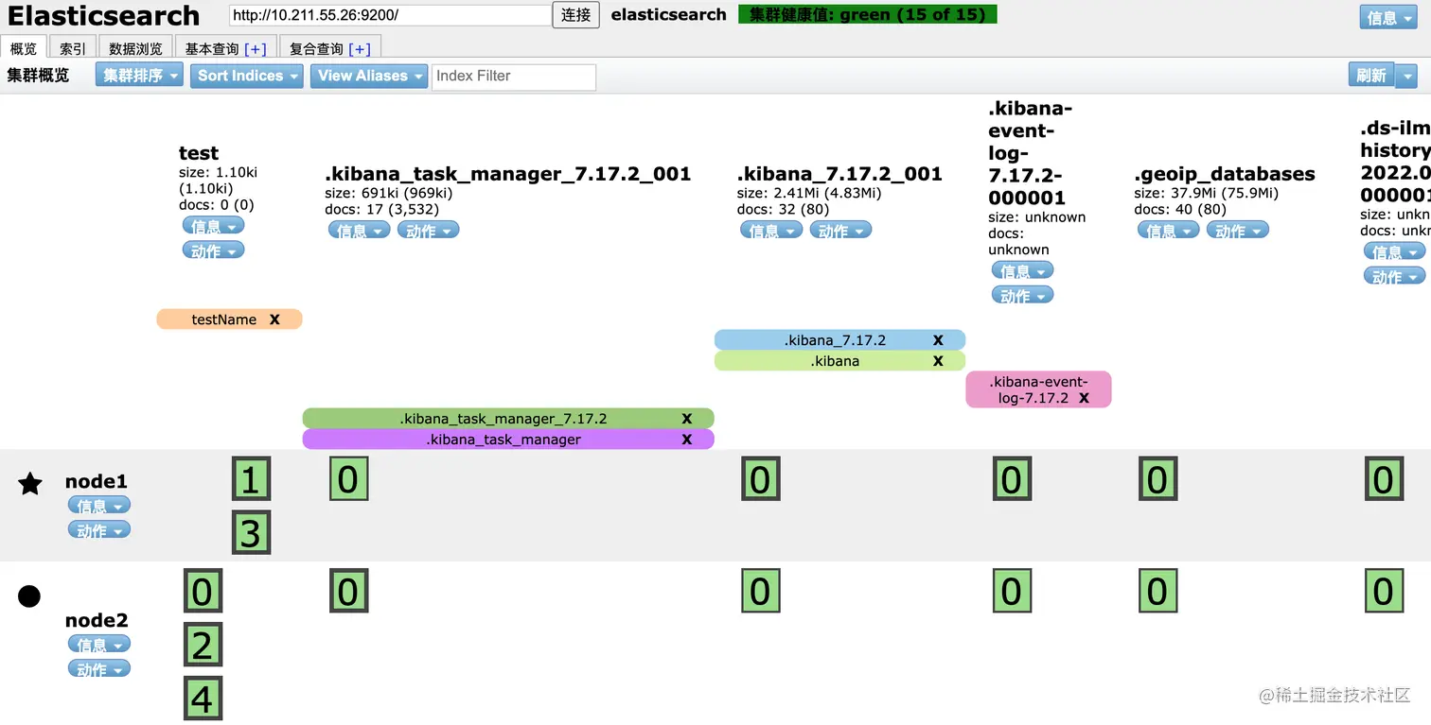1431x725 pixels.
Task: Add a new 基本查询 tab with [+]
Action: coord(256,48)
